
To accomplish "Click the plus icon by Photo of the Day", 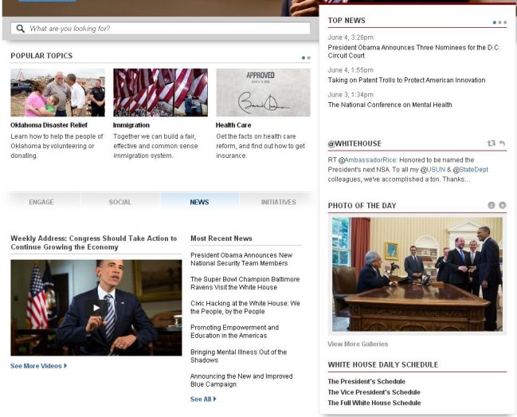I will tap(502, 205).
